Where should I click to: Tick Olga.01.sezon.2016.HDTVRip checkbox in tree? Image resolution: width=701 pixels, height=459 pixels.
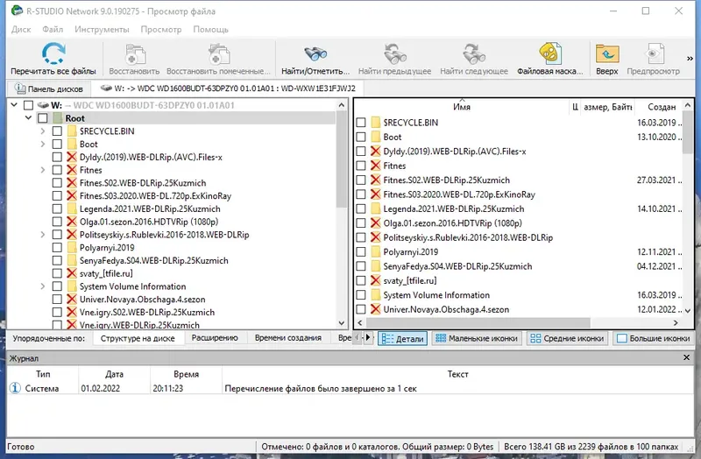coord(57,222)
